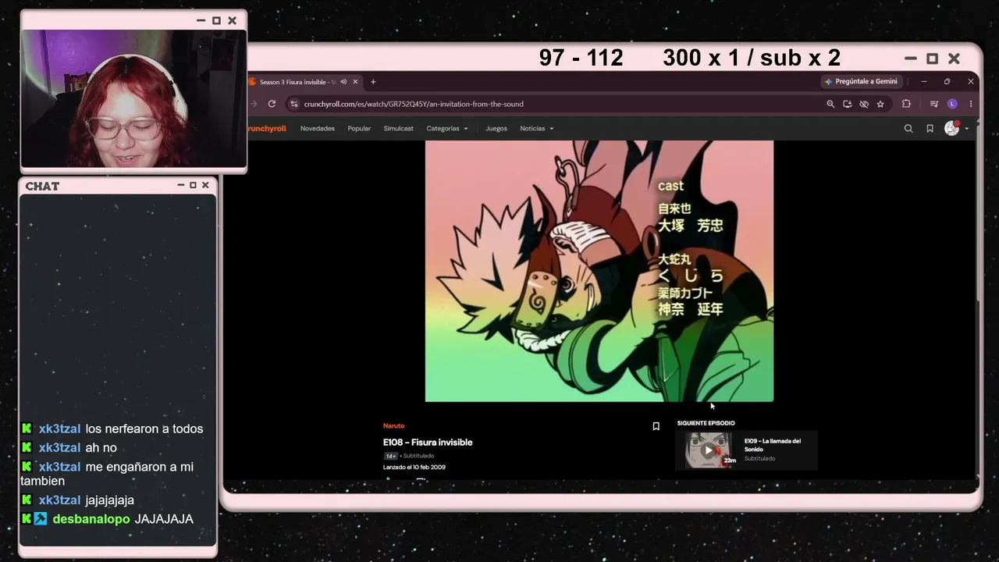Close the CHAT window
Viewport: 999px width, 562px height.
coord(205,185)
